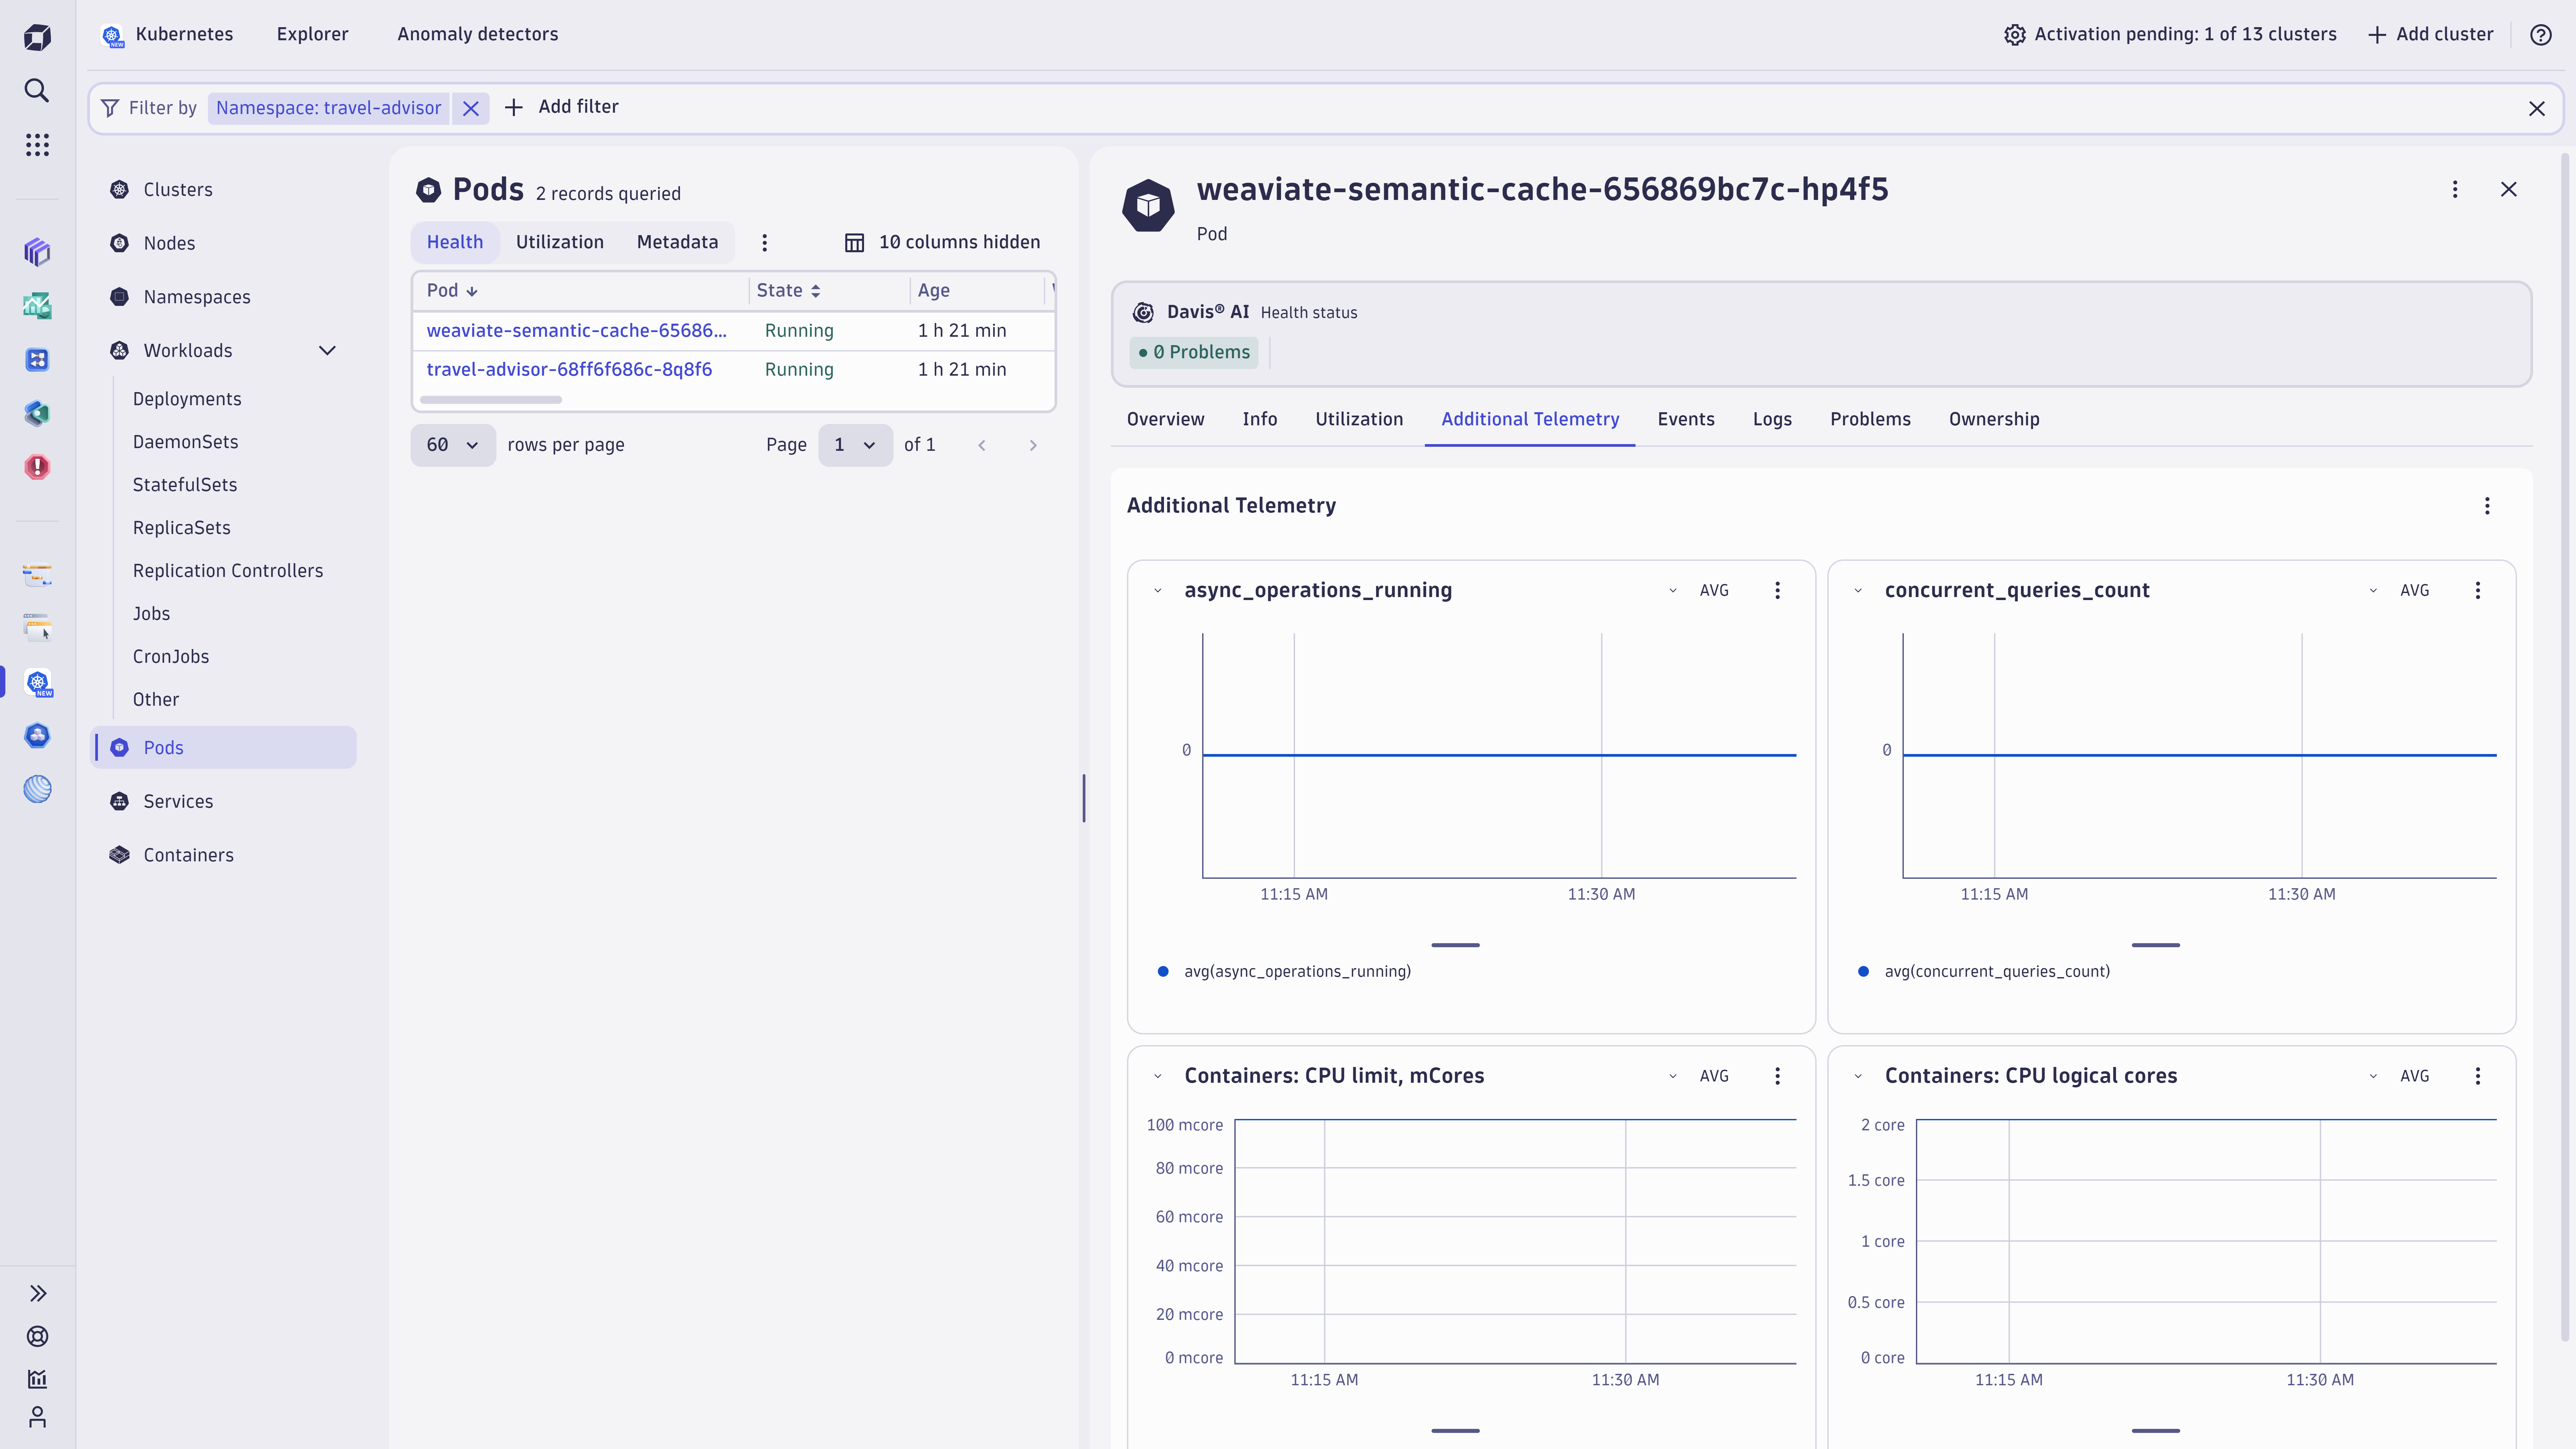Expand the rows per page dropdown showing 60
The height and width of the screenshot is (1449, 2576).
(x=453, y=444)
